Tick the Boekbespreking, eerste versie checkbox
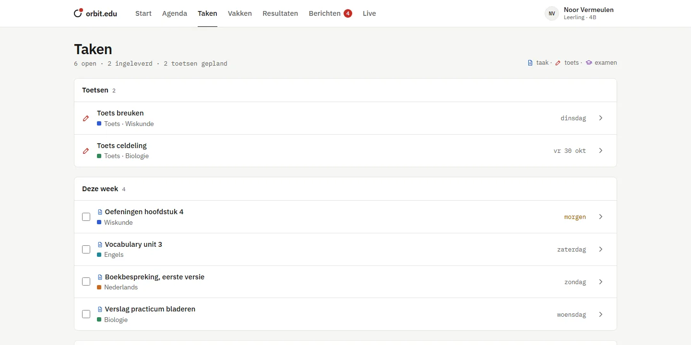The height and width of the screenshot is (345, 691). click(86, 282)
